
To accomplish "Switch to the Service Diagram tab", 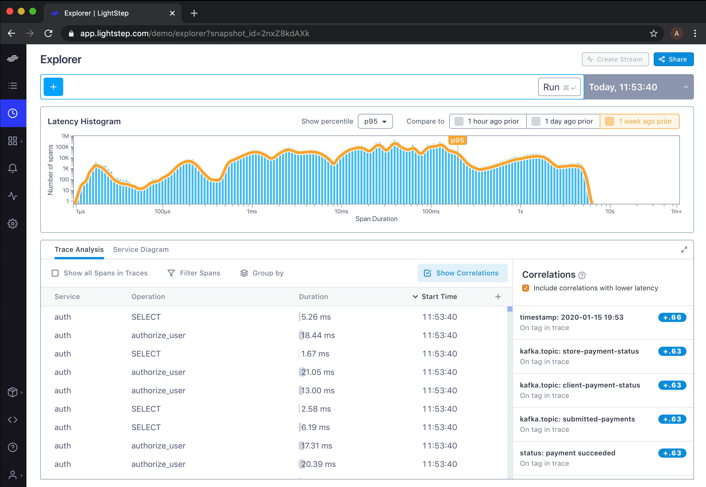I will click(140, 249).
